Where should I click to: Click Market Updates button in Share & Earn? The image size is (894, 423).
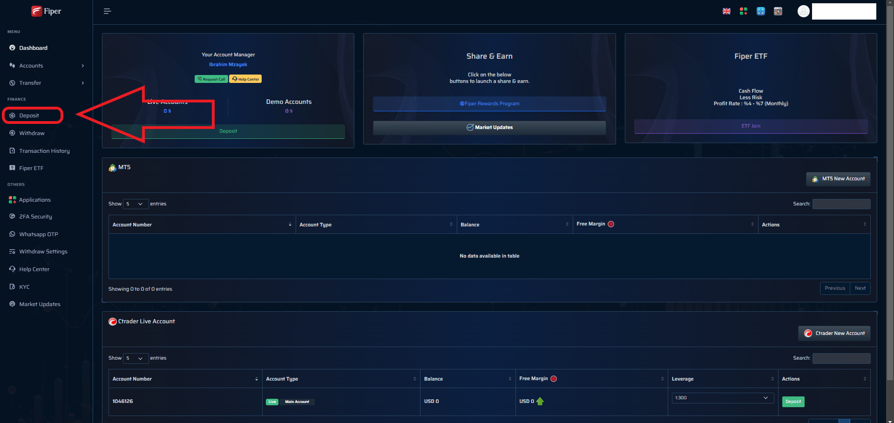pyautogui.click(x=489, y=128)
